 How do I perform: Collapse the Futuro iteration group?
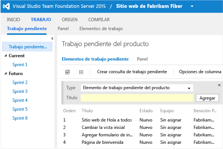(x=6, y=73)
